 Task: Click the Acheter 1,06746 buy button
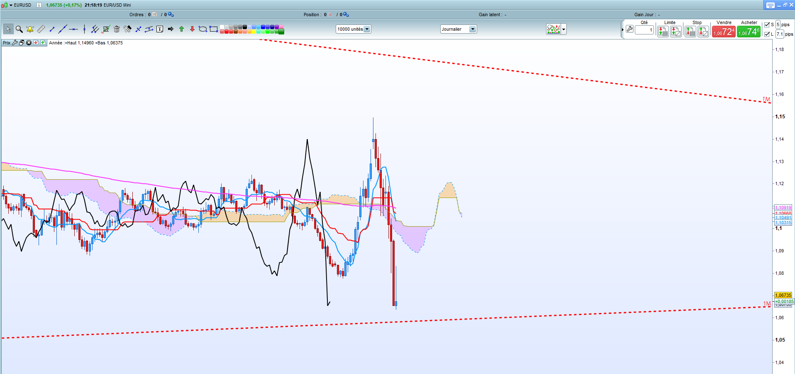(x=749, y=32)
